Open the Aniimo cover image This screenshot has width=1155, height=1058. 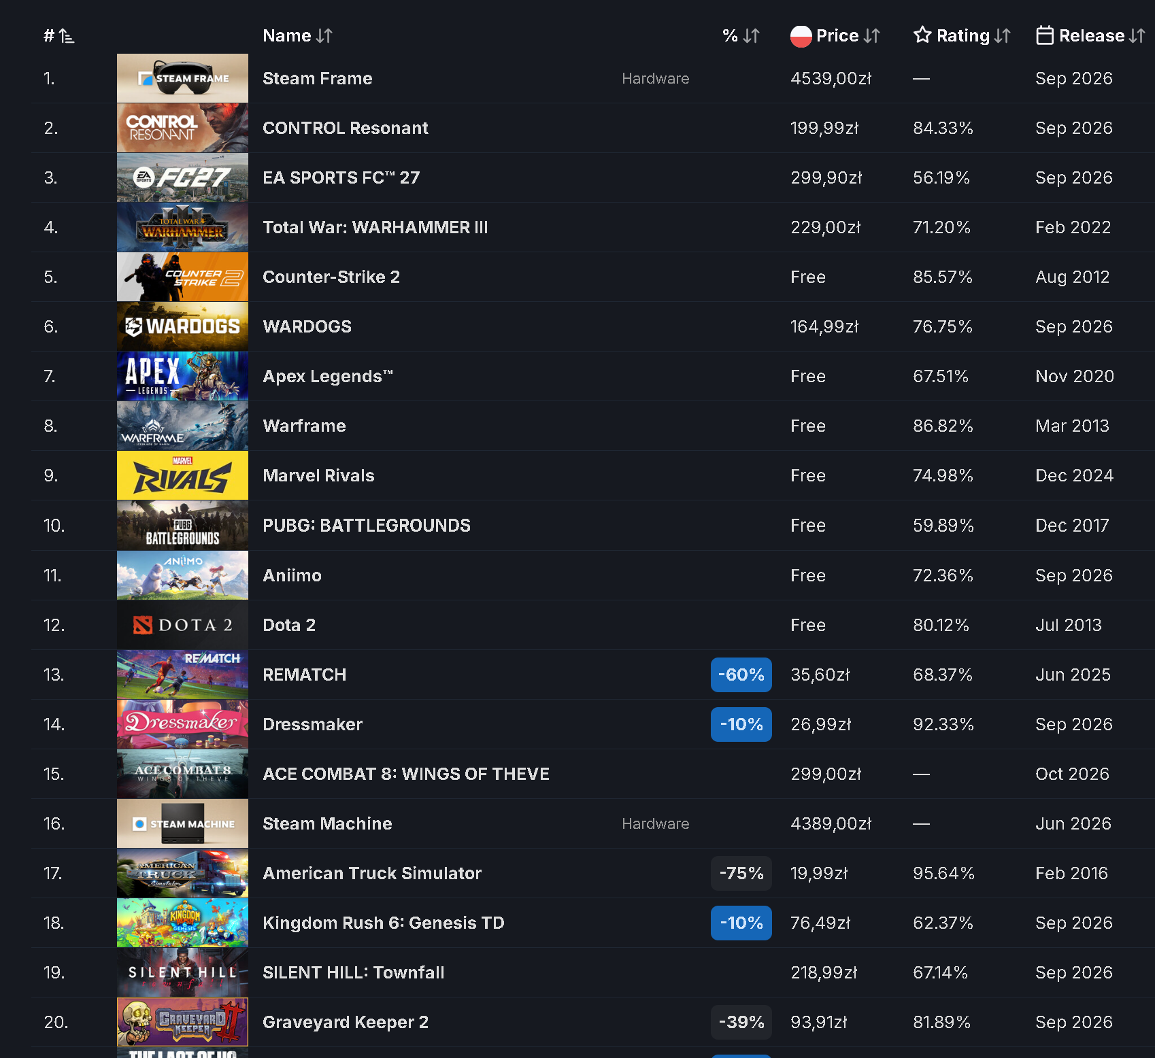(182, 575)
